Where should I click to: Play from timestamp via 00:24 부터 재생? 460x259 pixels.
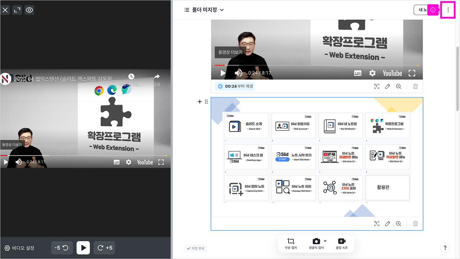point(235,86)
